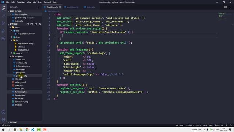234x132 pixels.
Task: Open the Explorer view in activity bar
Action: [3, 8]
